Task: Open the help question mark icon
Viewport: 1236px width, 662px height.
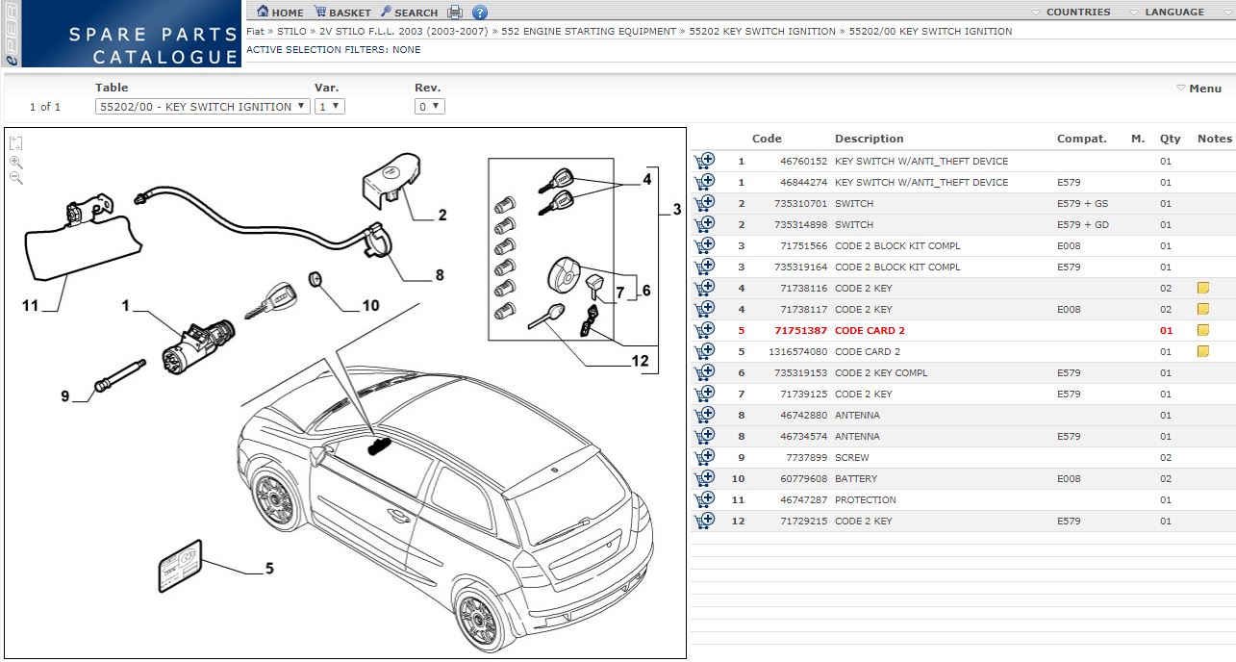Action: click(x=480, y=13)
